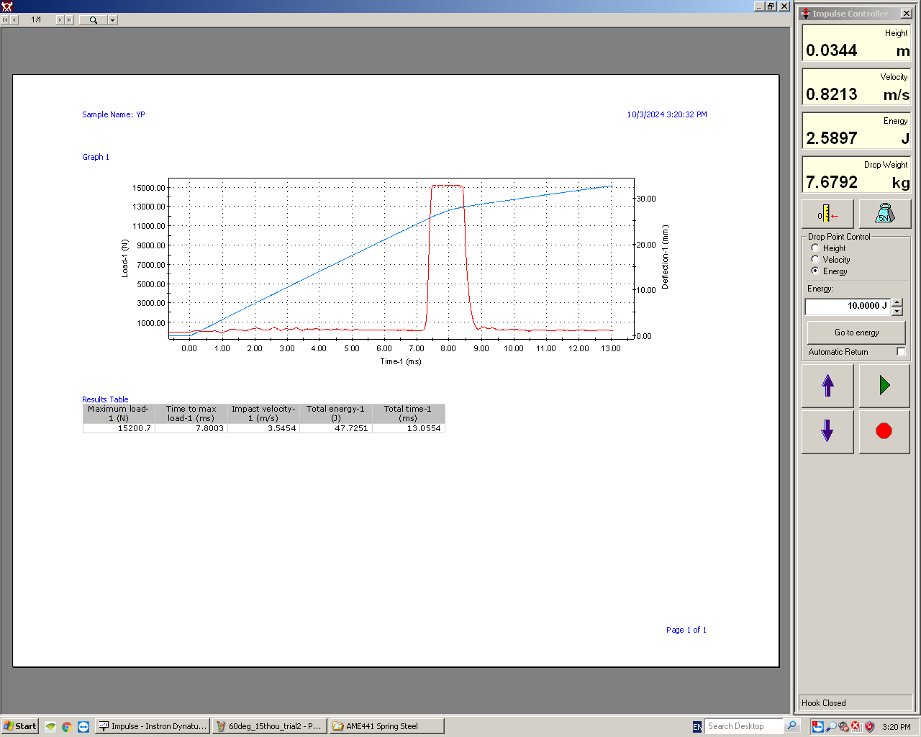Go to the next report page arrow
Viewport: 921px width, 737px height.
[x=60, y=20]
